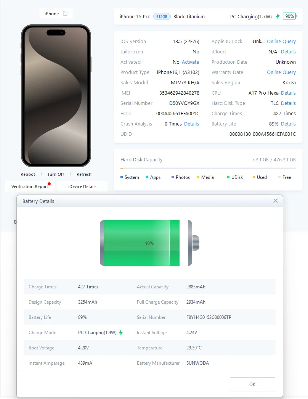Click the Free legend square
Image resolution: width=308 pixels, height=399 pixels.
tap(279, 177)
